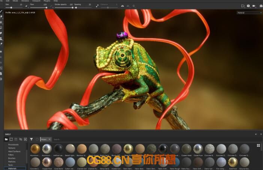Select Particles category in shelf
The height and width of the screenshot is (170, 263).
(x=12, y=162)
